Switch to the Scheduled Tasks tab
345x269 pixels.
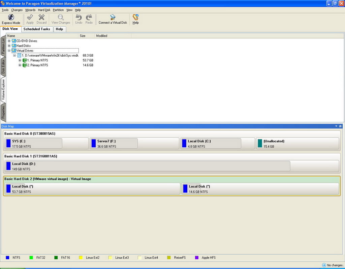37,29
